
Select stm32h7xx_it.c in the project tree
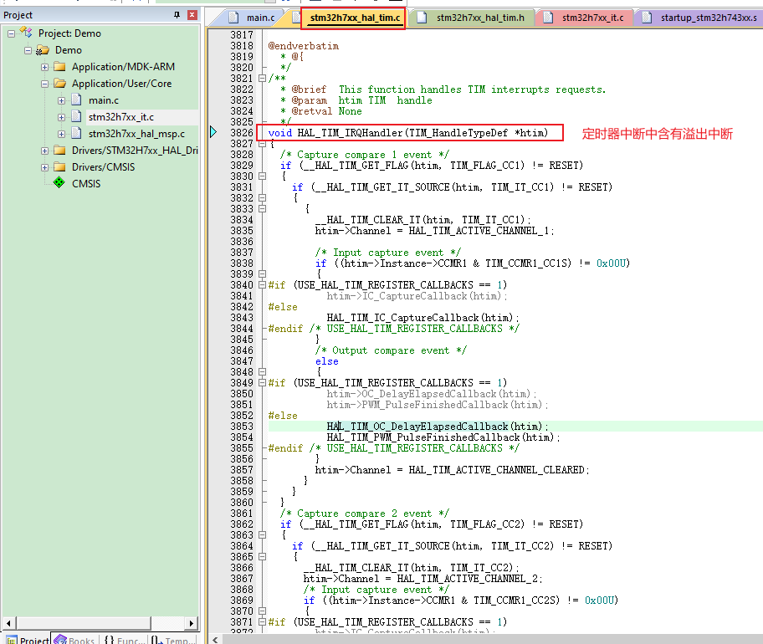[120, 117]
